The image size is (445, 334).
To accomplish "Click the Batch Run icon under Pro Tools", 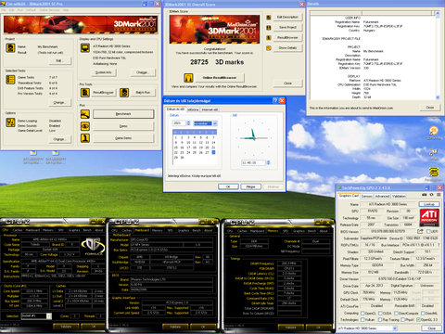I will [124, 93].
